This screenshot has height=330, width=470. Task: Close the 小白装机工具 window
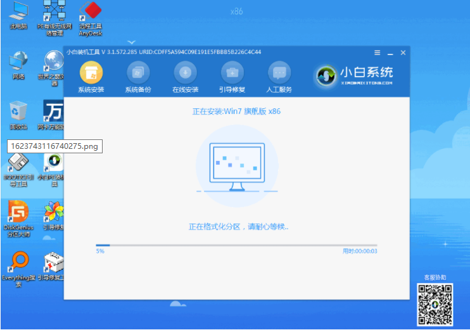click(403, 53)
